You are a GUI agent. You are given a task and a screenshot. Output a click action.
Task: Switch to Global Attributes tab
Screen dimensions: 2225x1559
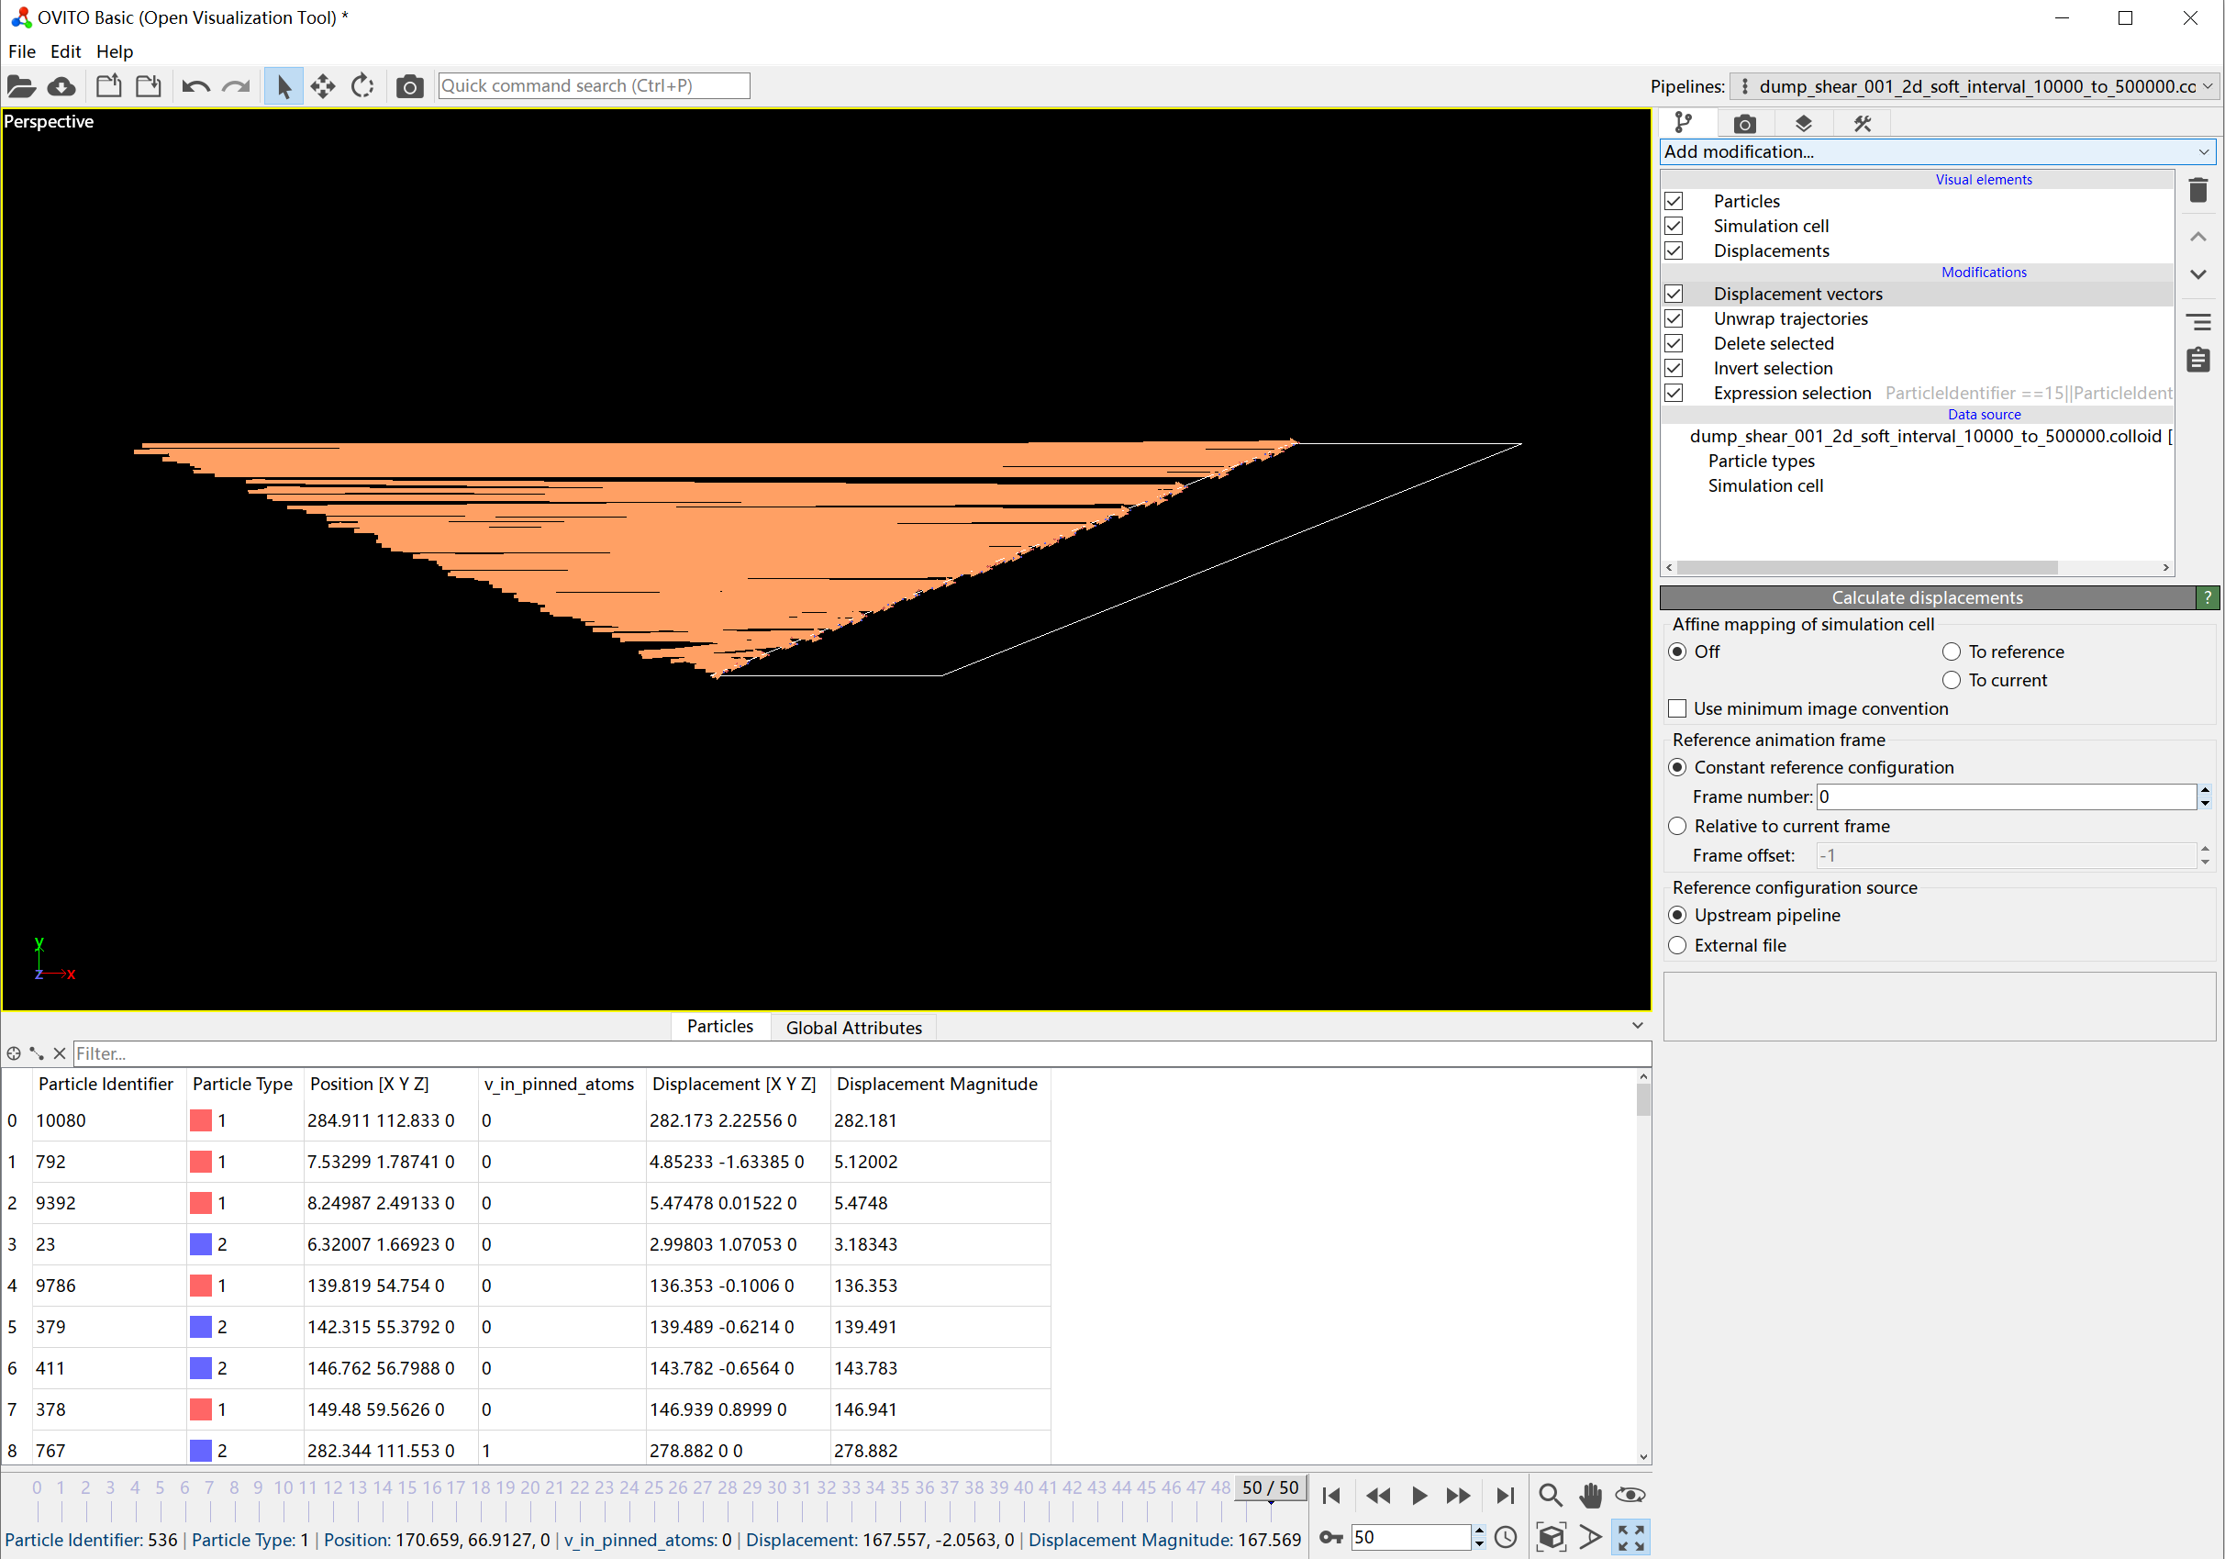pos(852,1027)
